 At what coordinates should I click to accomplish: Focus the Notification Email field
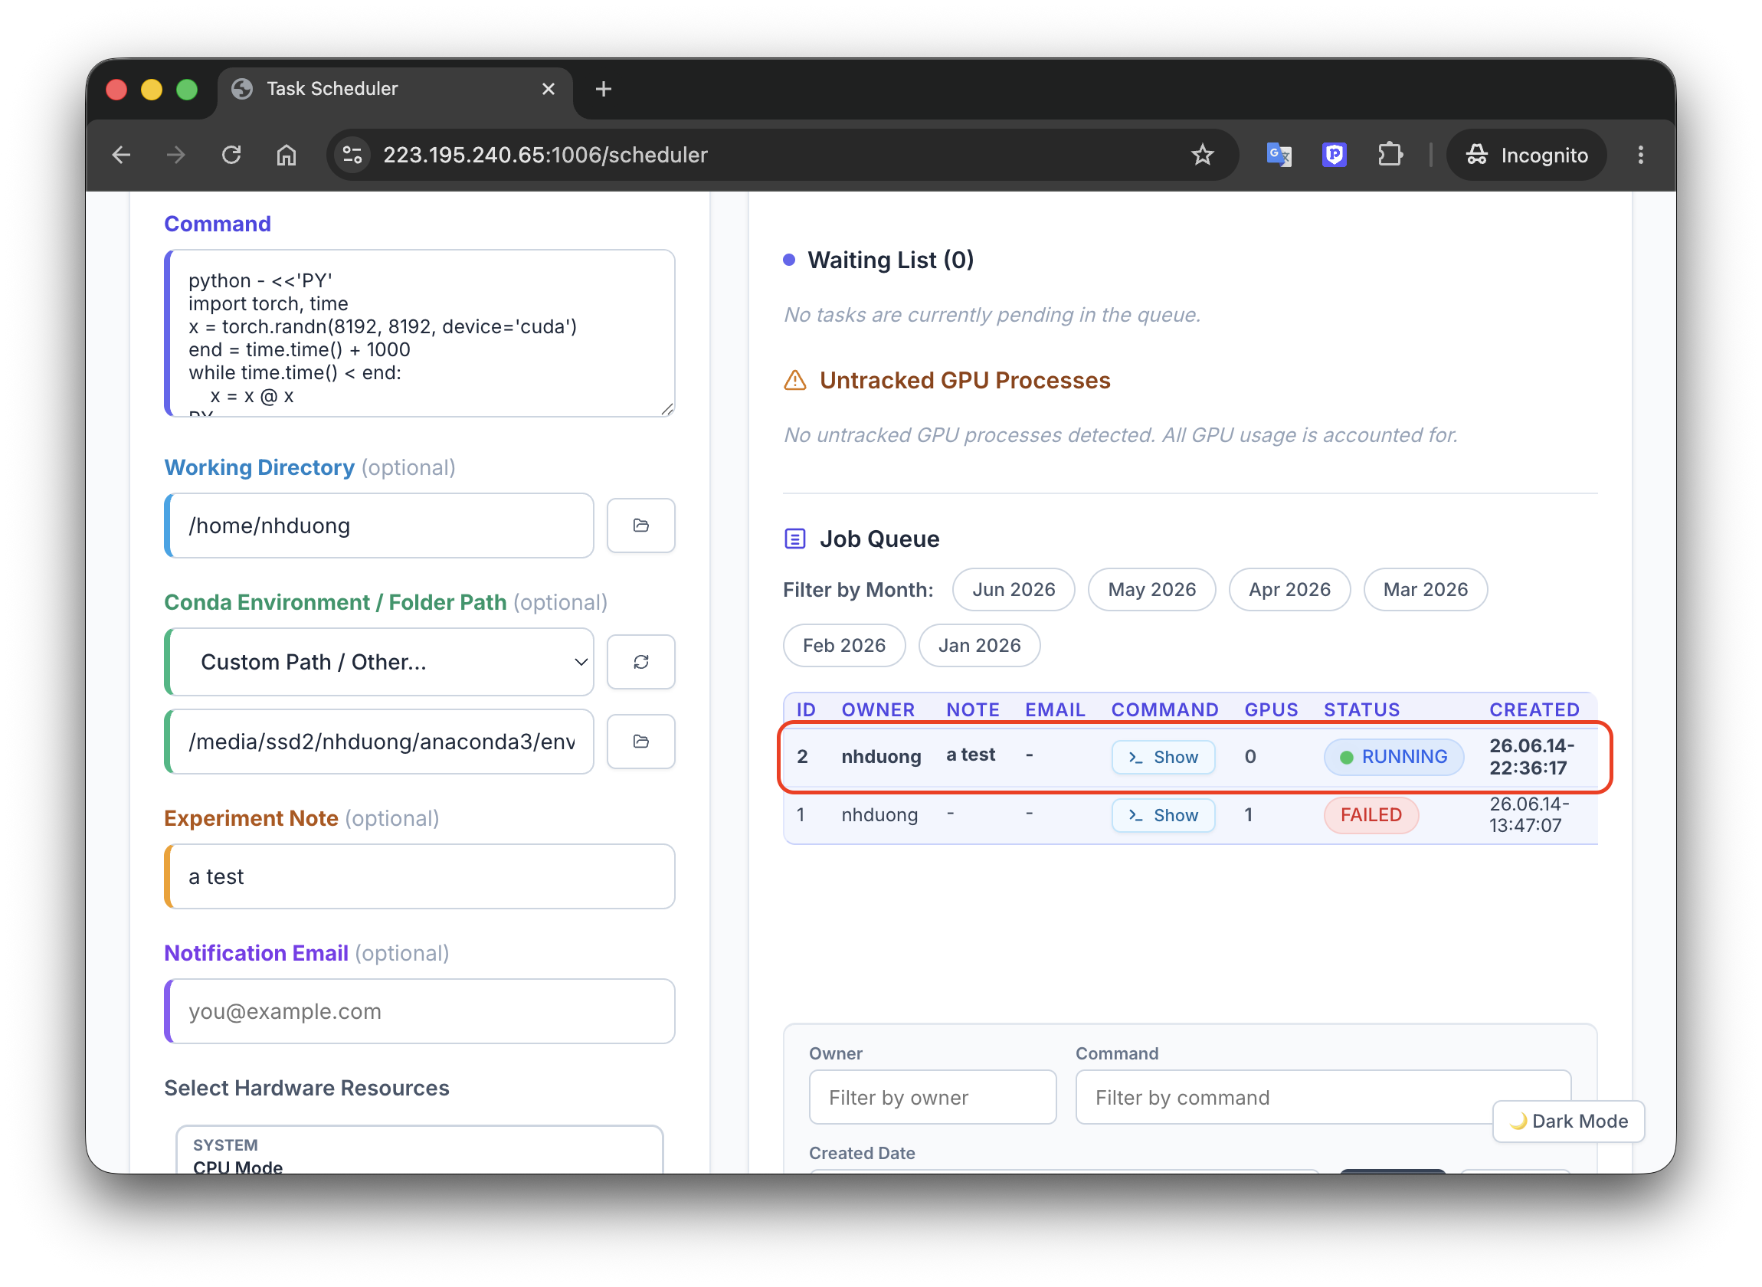420,1011
